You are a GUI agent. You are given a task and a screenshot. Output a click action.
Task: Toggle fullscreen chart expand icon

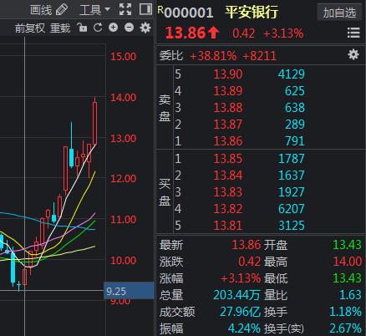[125, 9]
